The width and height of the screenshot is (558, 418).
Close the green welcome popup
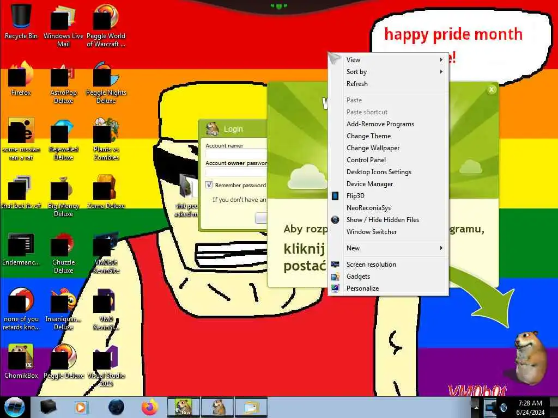tap(492, 90)
